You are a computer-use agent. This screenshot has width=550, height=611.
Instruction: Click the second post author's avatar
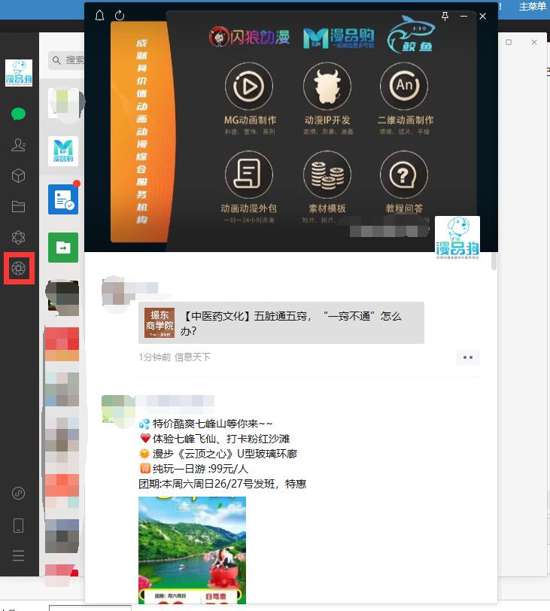coord(117,409)
